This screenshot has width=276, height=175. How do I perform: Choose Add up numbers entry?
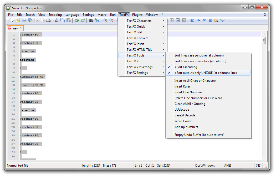[x=208, y=127]
